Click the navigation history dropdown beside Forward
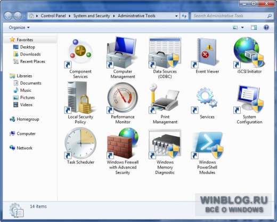Image resolution: width=277 pixels, height=222 pixels. [25, 17]
